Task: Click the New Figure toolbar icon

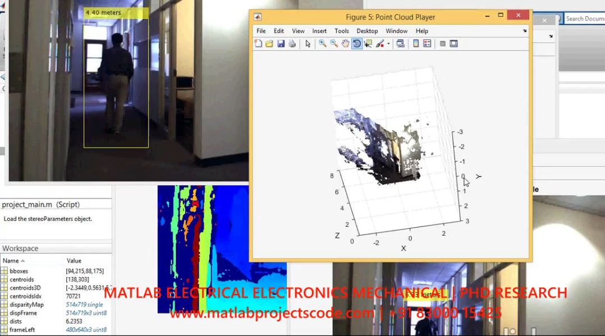Action: pos(258,44)
